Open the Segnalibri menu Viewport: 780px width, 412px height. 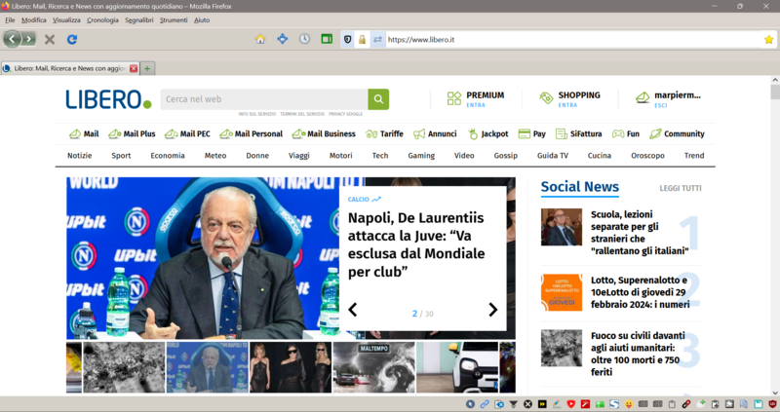tap(139, 19)
